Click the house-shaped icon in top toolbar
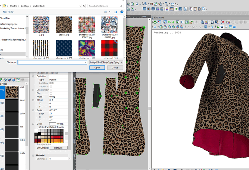 (x=173, y=4)
